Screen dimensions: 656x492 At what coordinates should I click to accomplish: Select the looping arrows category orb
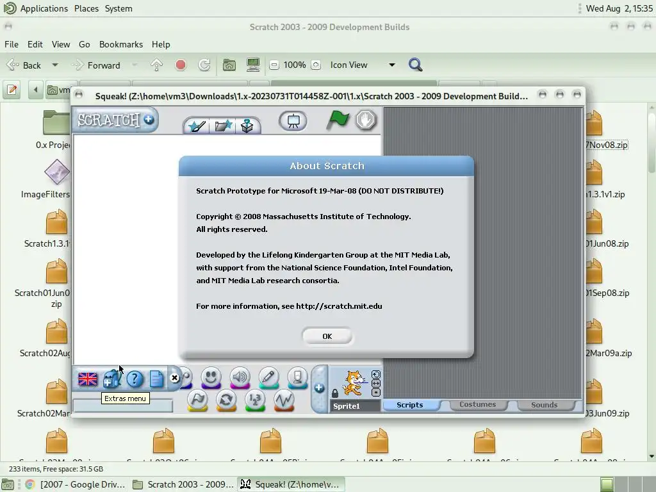[226, 400]
